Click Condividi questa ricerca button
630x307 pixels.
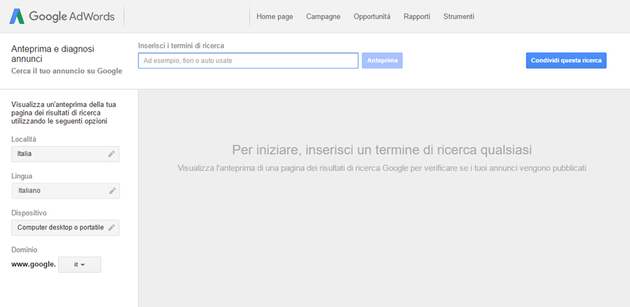[x=566, y=61]
